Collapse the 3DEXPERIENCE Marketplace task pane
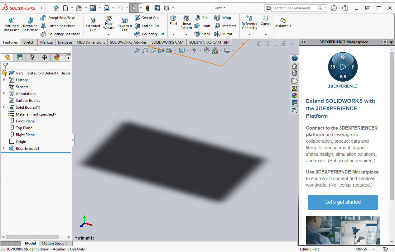This screenshot has width=395, height=252. point(303,42)
